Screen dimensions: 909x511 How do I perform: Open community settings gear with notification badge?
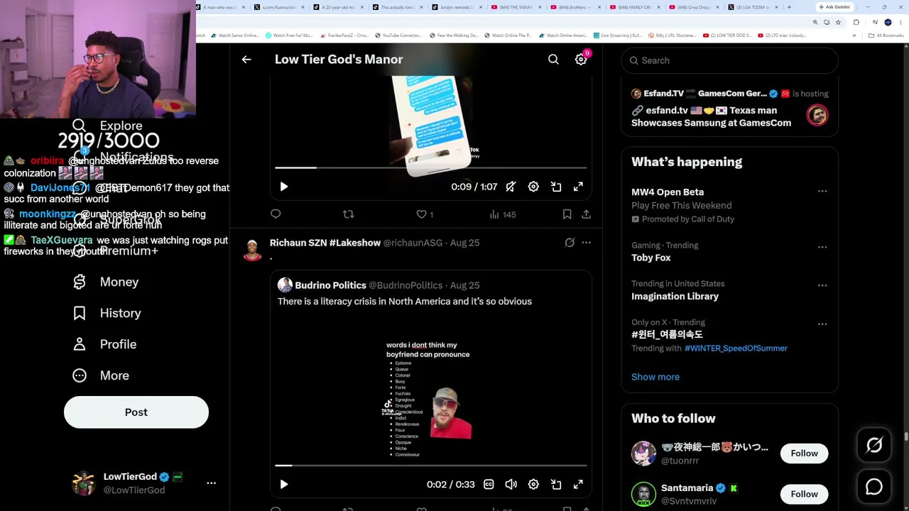pyautogui.click(x=582, y=59)
